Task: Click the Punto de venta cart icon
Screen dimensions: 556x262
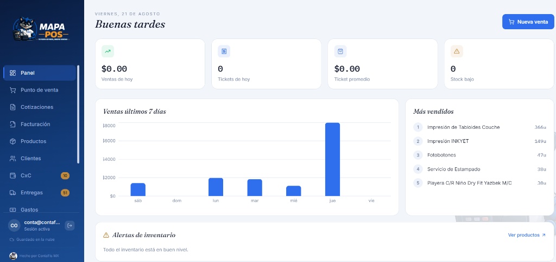Action: [x=13, y=90]
